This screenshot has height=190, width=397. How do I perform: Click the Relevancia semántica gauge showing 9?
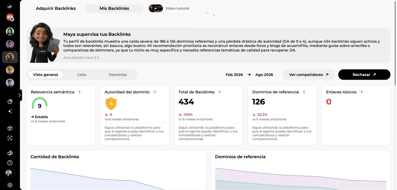point(39,103)
